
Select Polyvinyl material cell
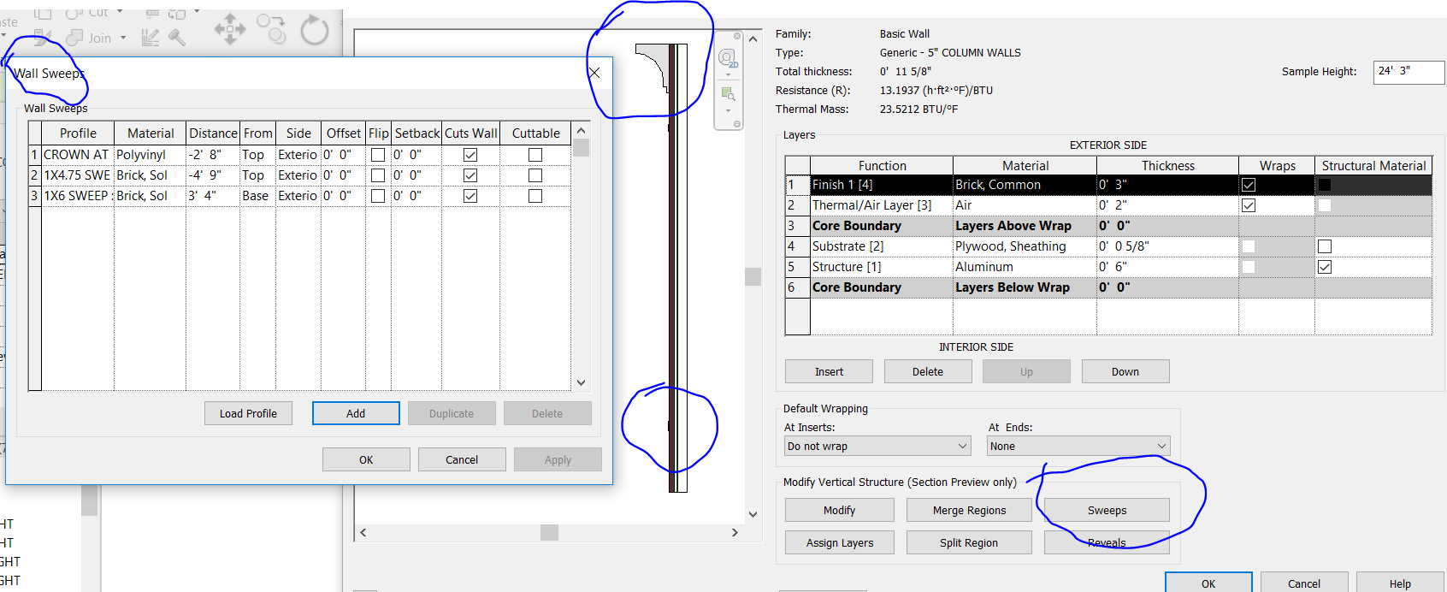(150, 155)
